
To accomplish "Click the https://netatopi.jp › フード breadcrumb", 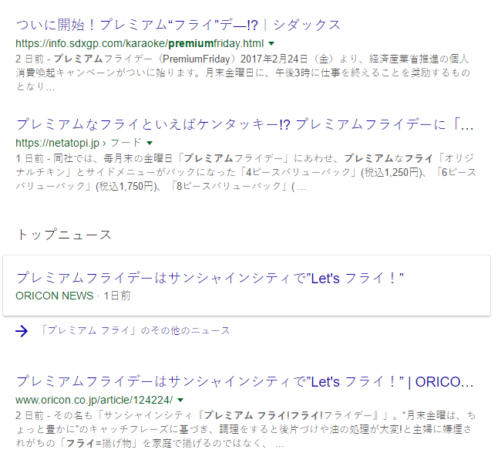I will [78, 143].
